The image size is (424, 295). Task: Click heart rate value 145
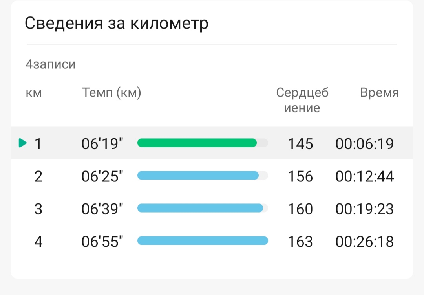(x=300, y=144)
